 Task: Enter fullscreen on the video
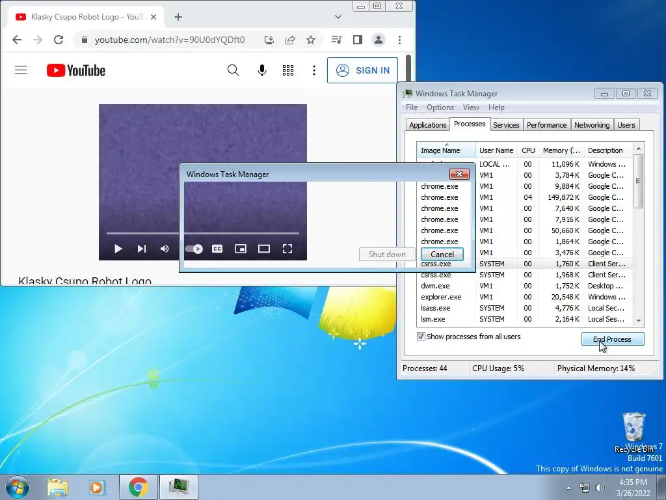[287, 249]
